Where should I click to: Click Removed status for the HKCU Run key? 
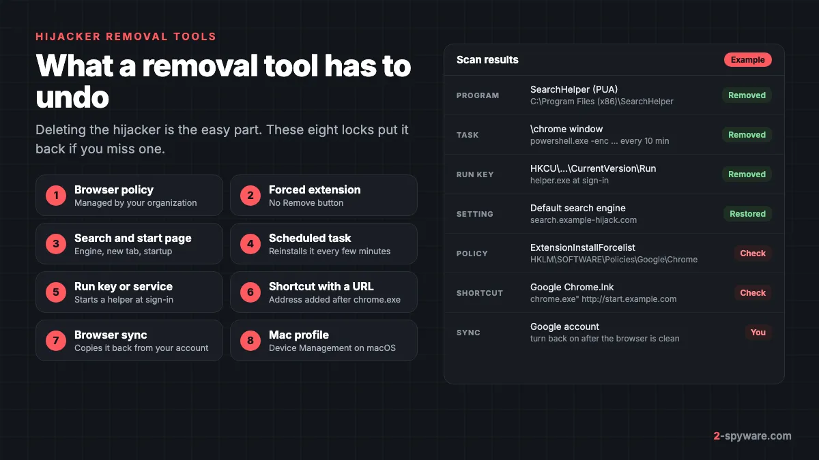[x=747, y=174]
